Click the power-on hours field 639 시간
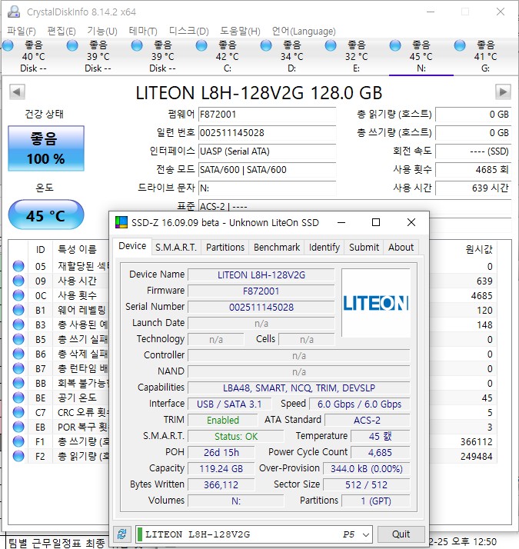 pos(473,188)
